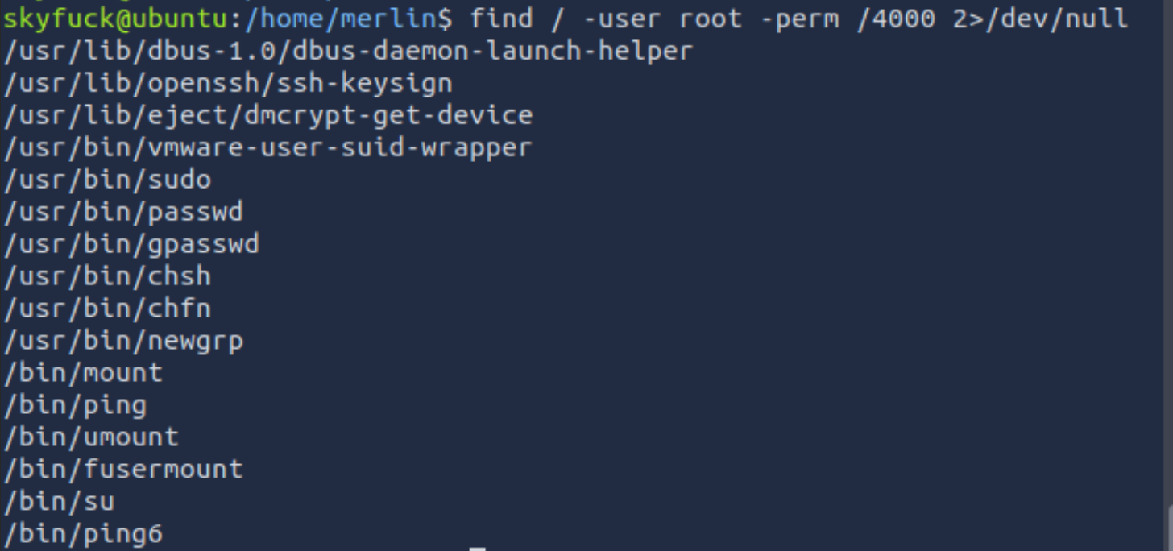Click the /bin/fusermount entry
Screen dimensions: 1173x551
click(123, 470)
